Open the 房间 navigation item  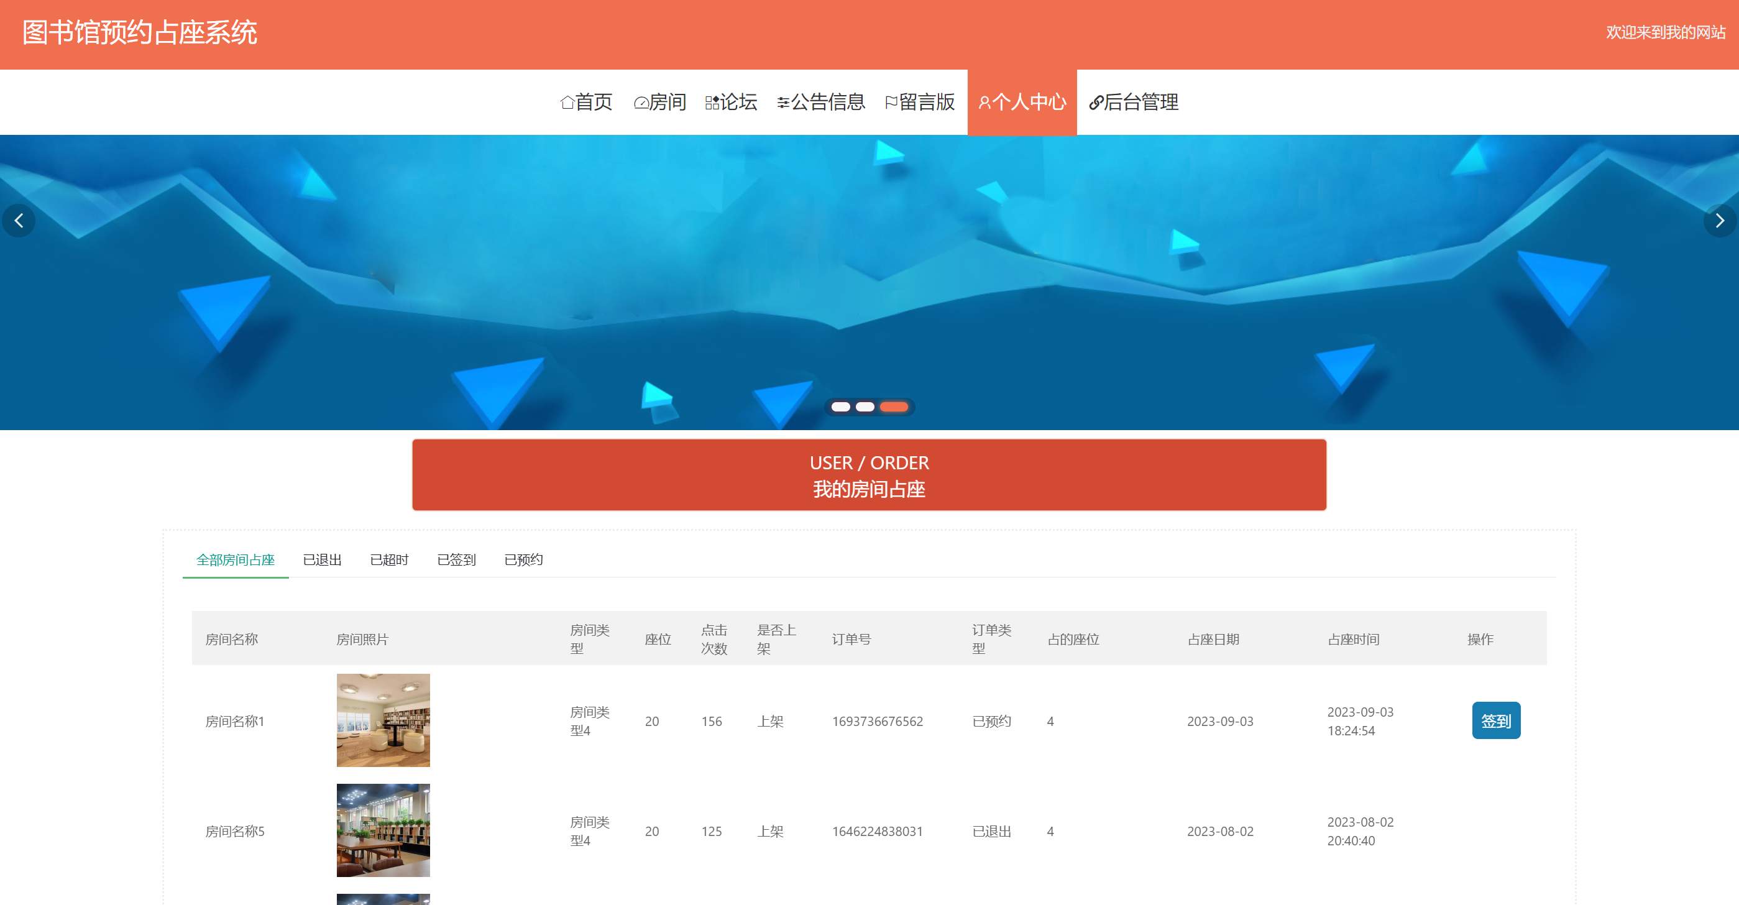click(659, 103)
